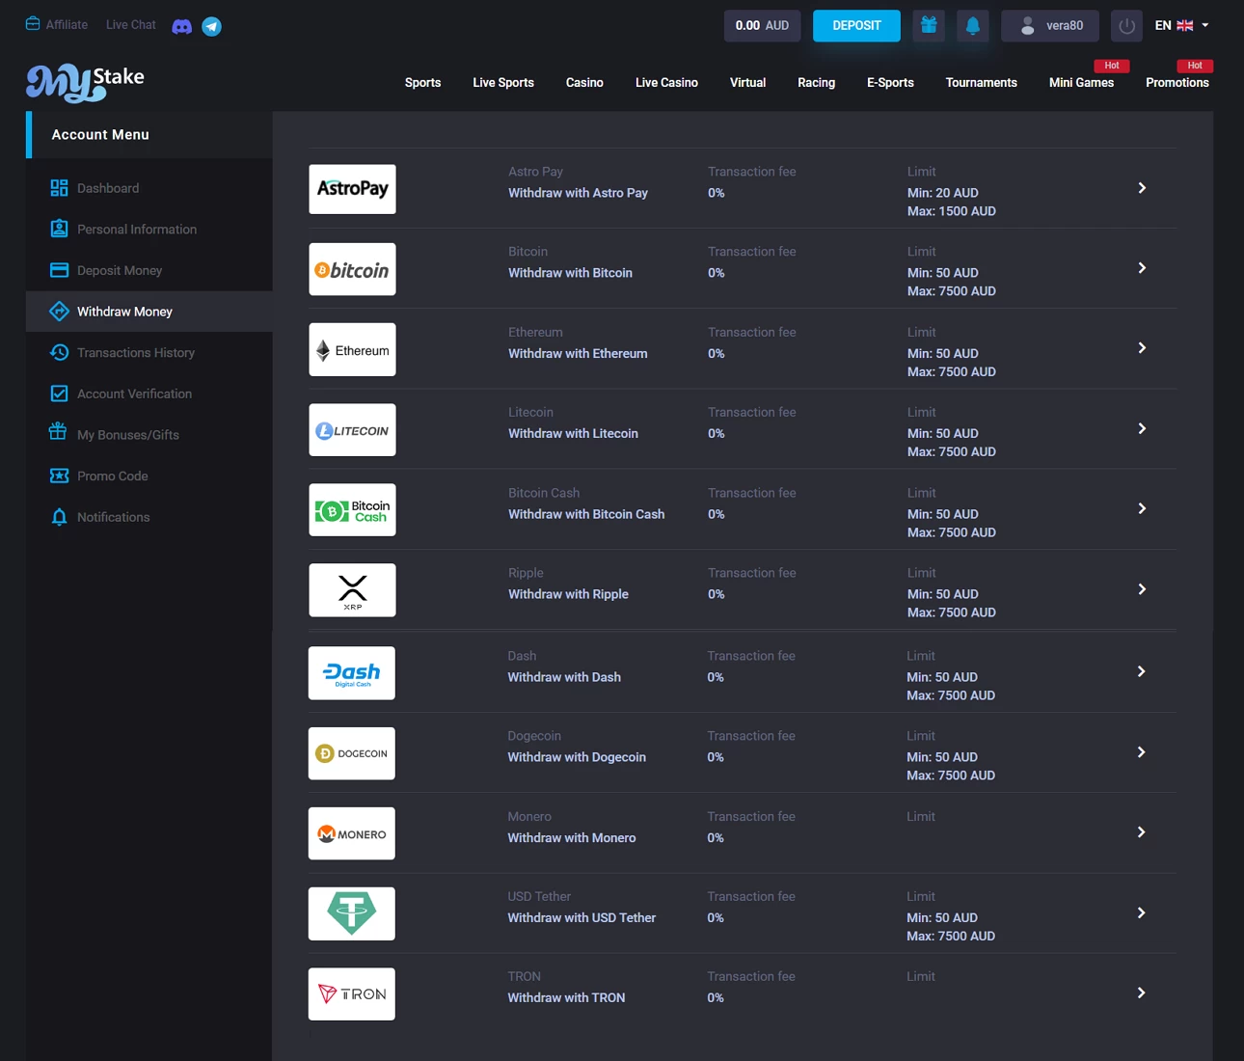Image resolution: width=1244 pixels, height=1061 pixels.
Task: Open the Racing menu item
Action: point(816,82)
